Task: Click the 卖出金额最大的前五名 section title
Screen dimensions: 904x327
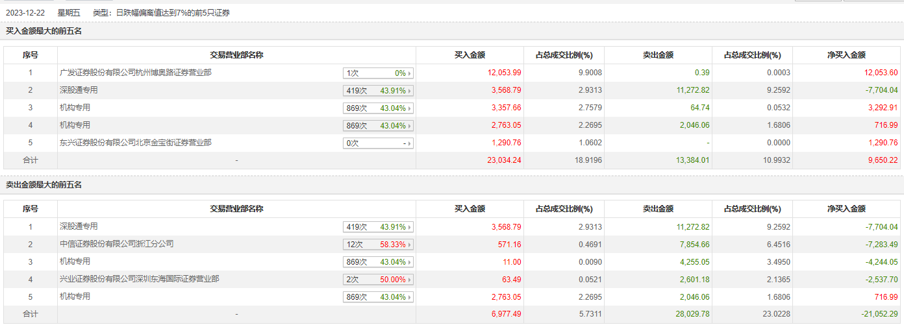Action: [x=44, y=185]
